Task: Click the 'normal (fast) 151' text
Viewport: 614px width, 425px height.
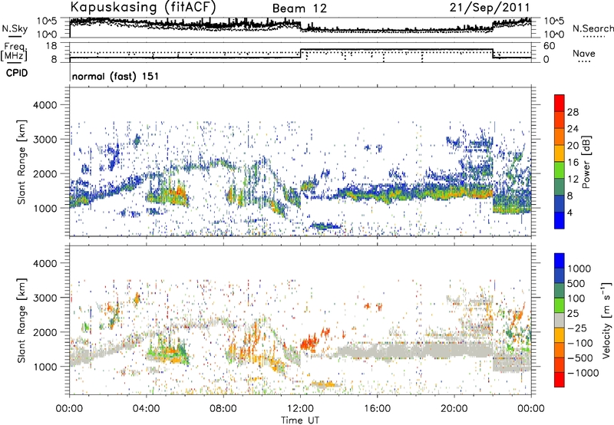Action: coord(116,76)
